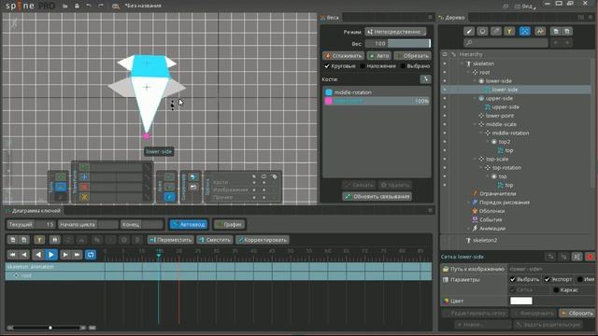The image size is (598, 336).
Task: Click the compensation image icon
Action: (193, 187)
